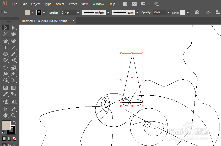
Task: Reset default fill and stroke
Action: point(3,132)
